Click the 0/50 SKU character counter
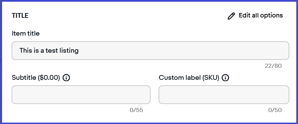 pos(275,110)
